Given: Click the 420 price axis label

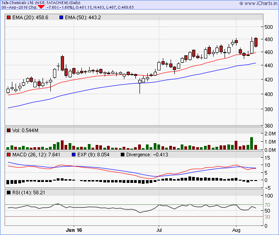Looking at the screenshot, I should coord(268,80).
